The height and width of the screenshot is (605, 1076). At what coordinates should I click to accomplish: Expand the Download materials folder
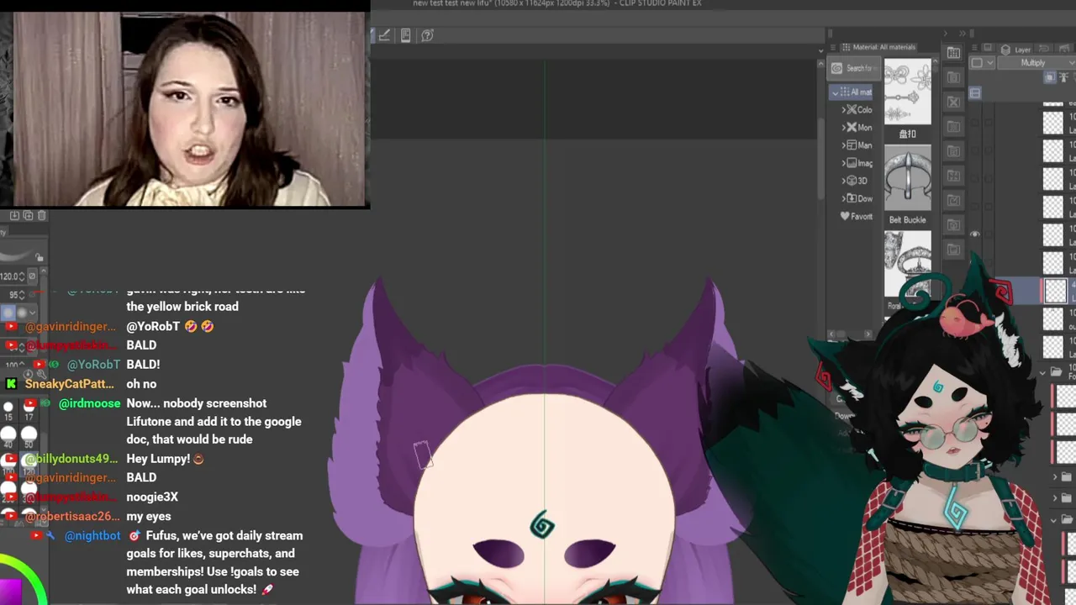tap(843, 198)
